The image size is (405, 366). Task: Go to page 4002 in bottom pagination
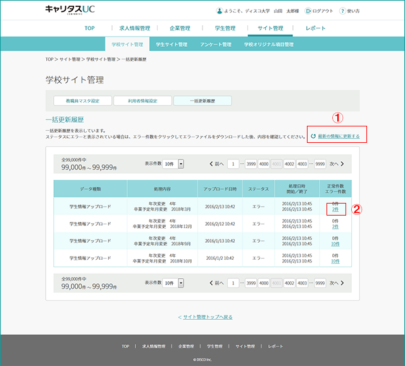click(x=289, y=283)
